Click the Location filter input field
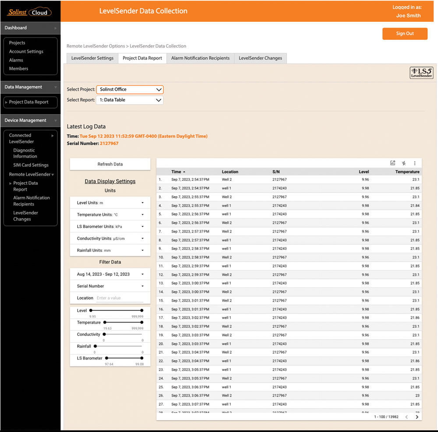 click(x=119, y=298)
